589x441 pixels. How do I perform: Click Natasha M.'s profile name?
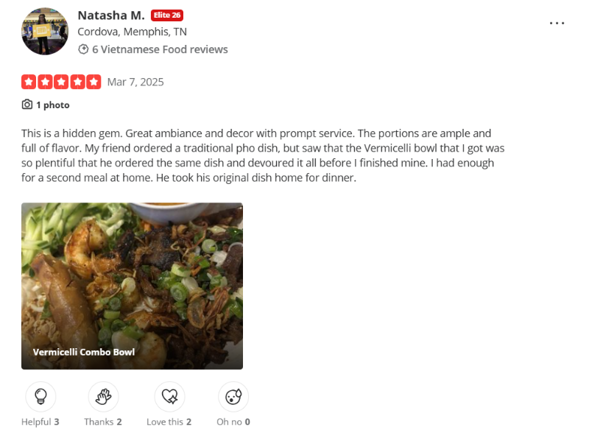click(x=111, y=15)
